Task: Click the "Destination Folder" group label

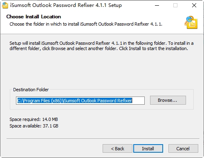Action: point(31,90)
